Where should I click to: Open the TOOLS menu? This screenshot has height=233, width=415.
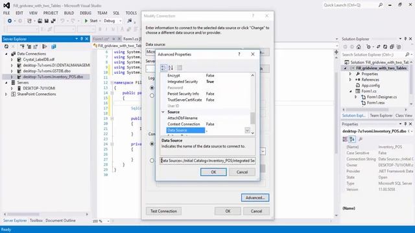click(131, 13)
